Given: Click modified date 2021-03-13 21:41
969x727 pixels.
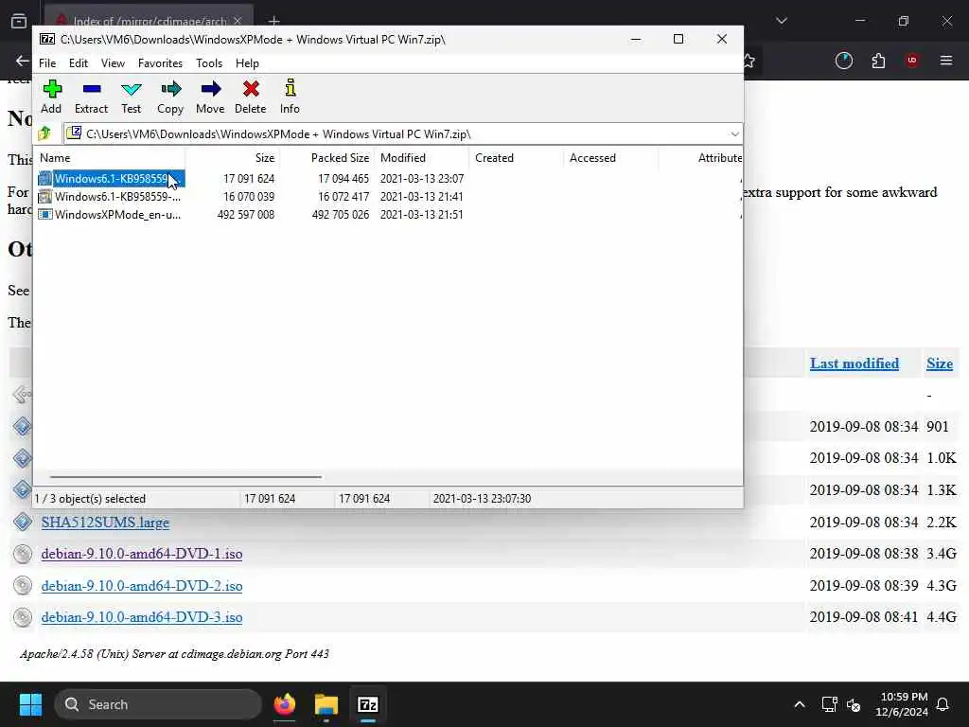Looking at the screenshot, I should (421, 197).
